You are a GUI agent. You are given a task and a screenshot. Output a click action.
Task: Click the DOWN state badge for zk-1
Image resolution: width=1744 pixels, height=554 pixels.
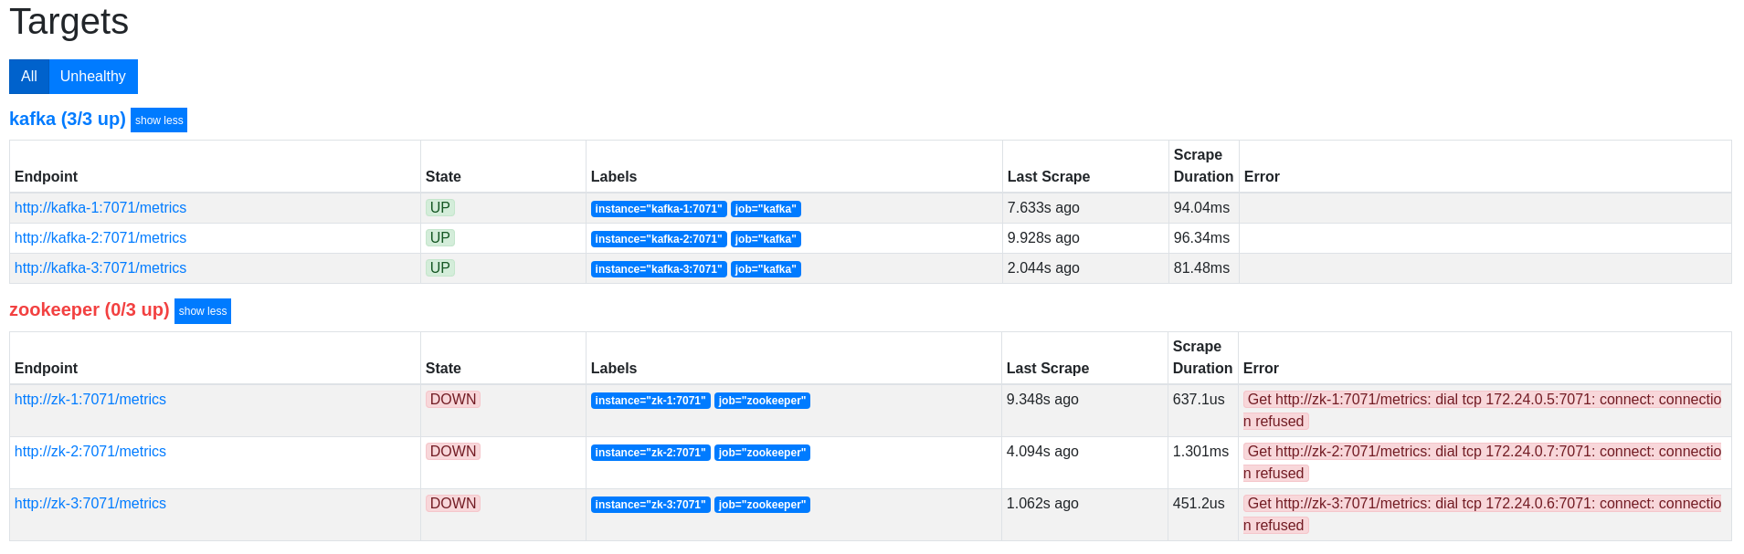(x=453, y=400)
